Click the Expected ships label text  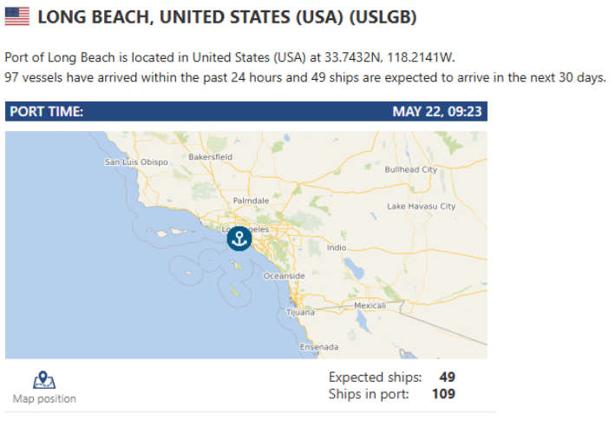(x=375, y=377)
